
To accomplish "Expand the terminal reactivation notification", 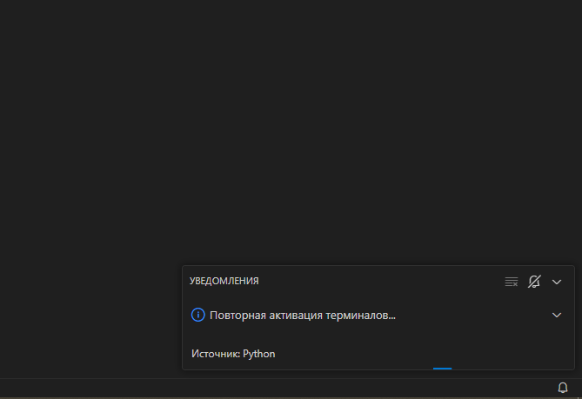I will [x=557, y=316].
